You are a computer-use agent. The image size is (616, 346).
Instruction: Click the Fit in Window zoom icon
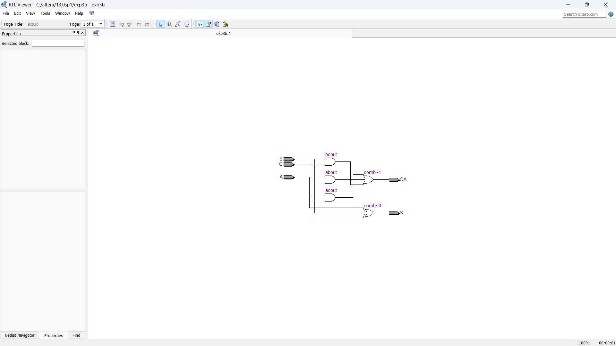(178, 24)
